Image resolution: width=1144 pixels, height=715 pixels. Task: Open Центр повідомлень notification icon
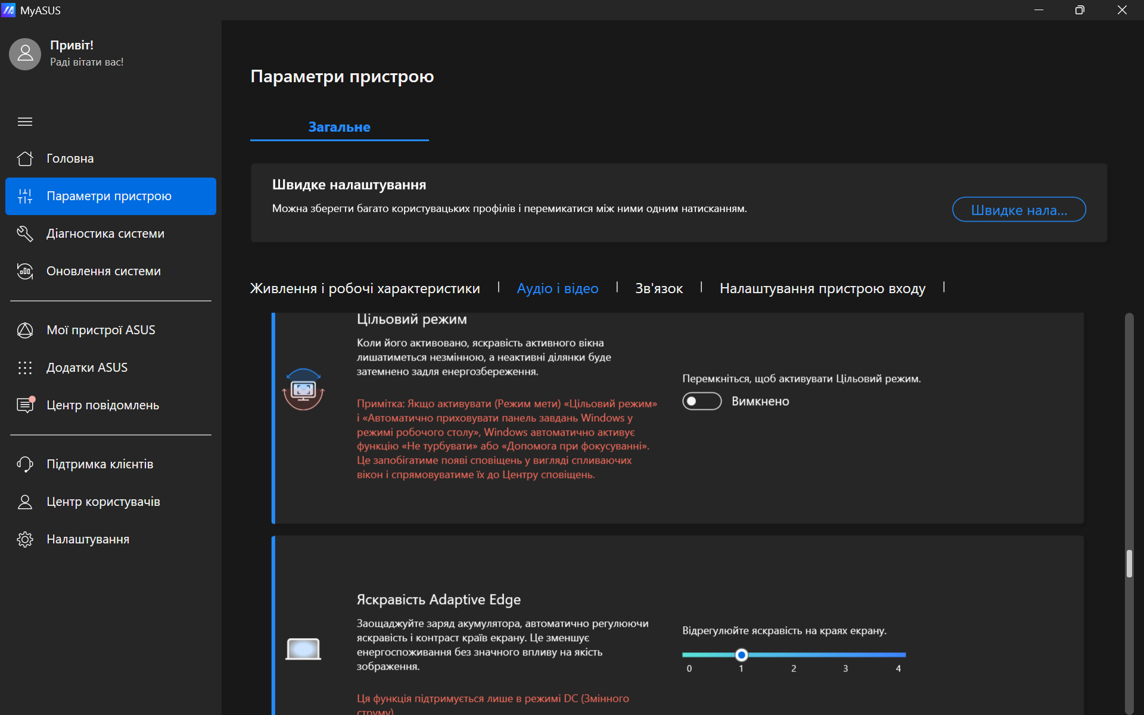(25, 405)
